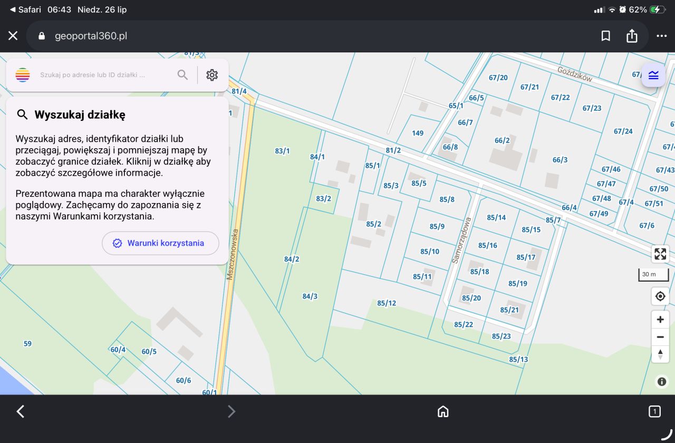This screenshot has width=675, height=443.
Task: Open the map layers panel icon
Action: [653, 75]
